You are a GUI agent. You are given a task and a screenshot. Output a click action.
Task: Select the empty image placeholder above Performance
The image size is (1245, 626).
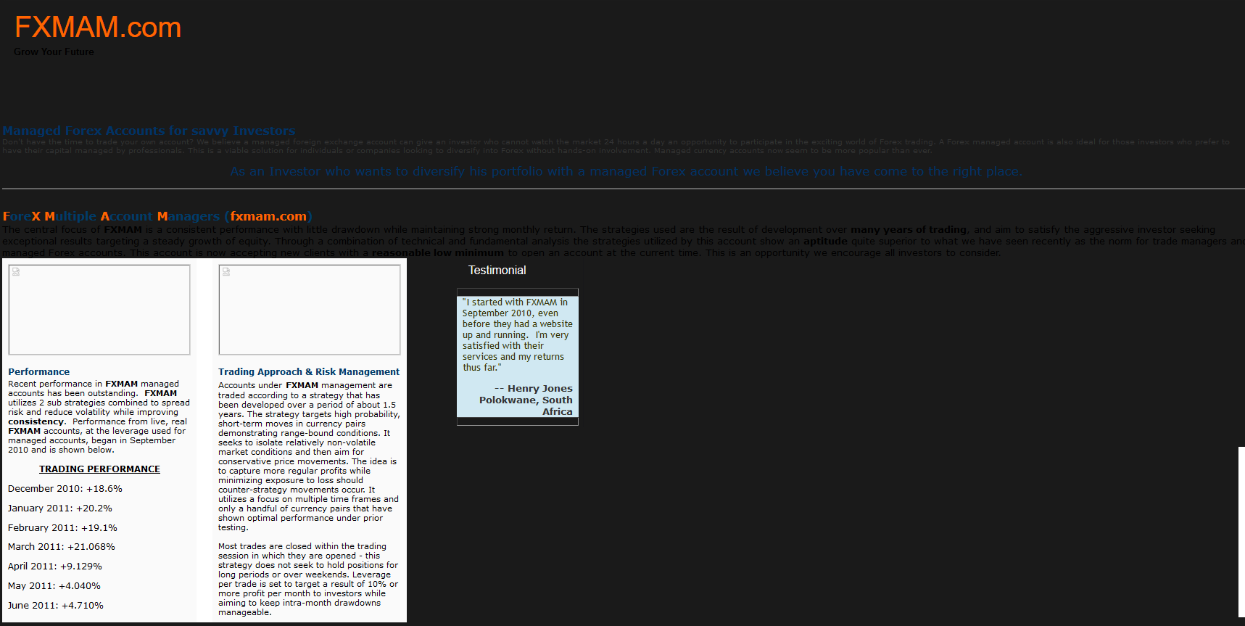99,310
